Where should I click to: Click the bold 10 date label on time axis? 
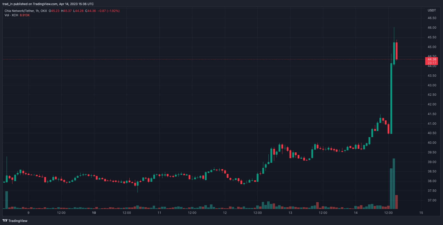94,213
